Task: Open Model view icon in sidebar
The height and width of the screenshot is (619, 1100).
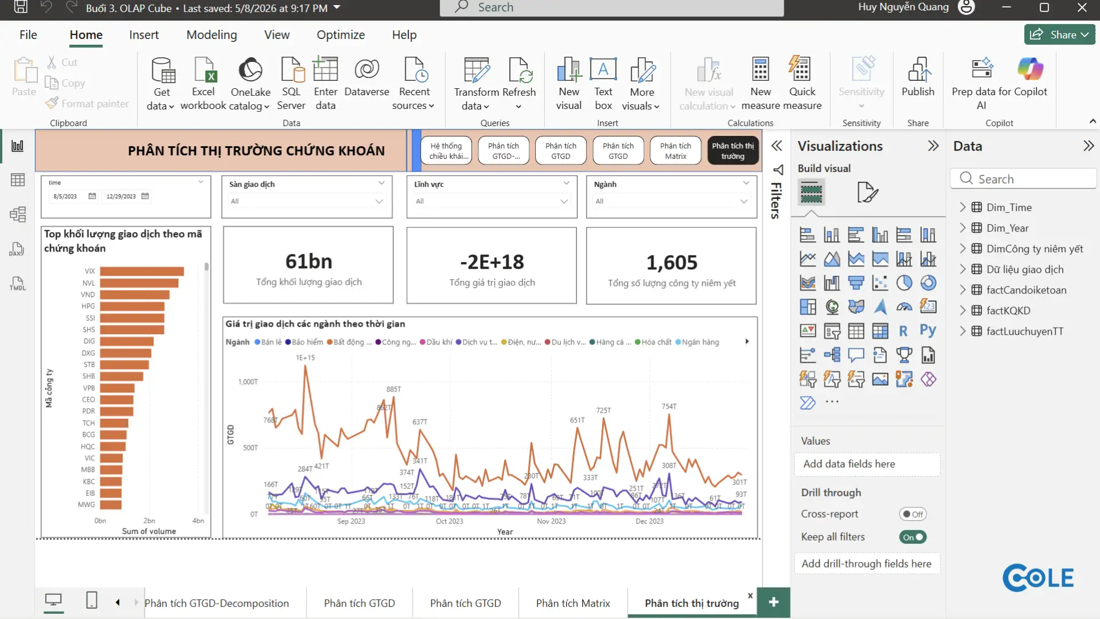Action: [x=18, y=214]
